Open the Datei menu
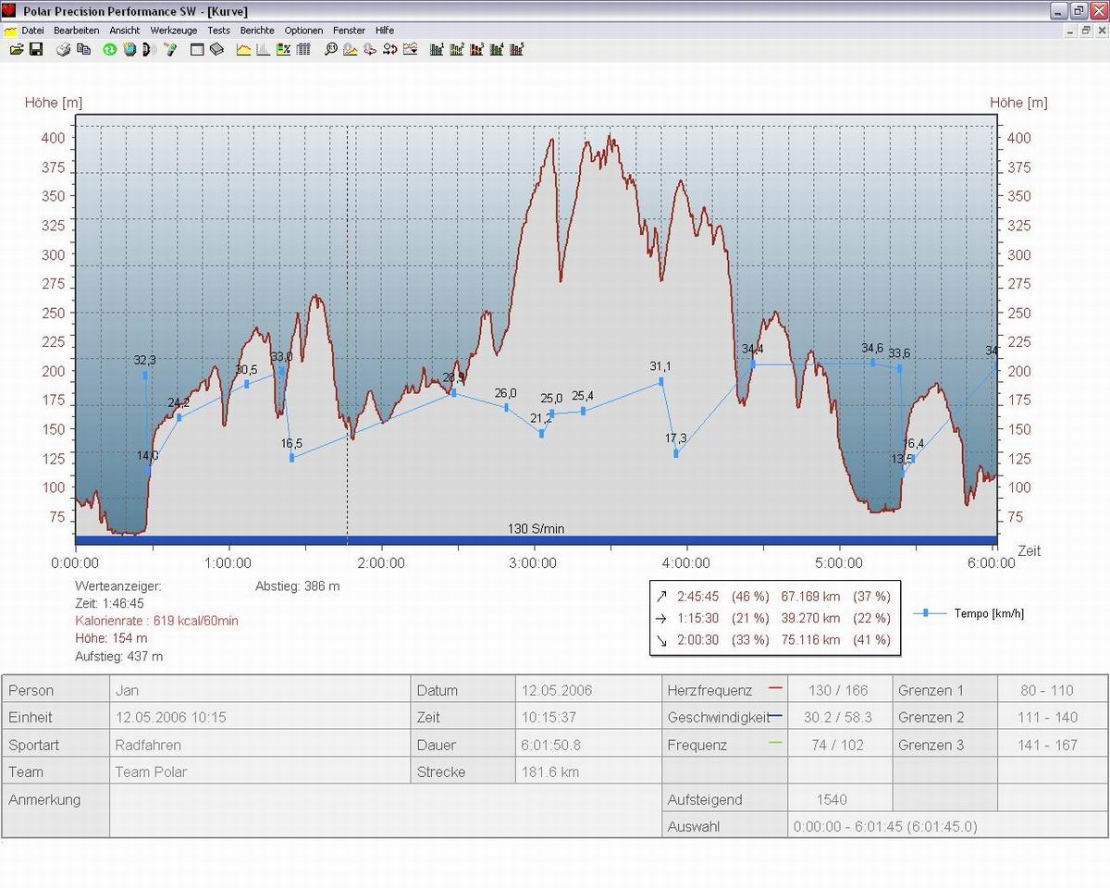Viewport: 1110px width, 888px height. coord(32,31)
